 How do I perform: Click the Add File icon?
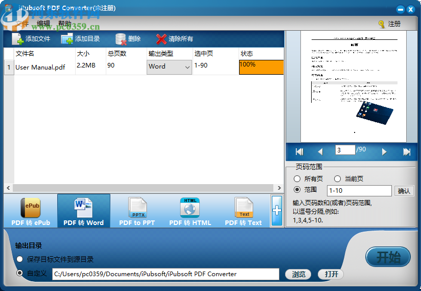pos(17,39)
